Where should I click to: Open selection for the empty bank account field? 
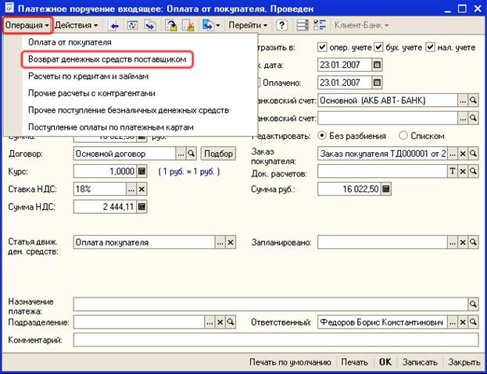[463, 118]
